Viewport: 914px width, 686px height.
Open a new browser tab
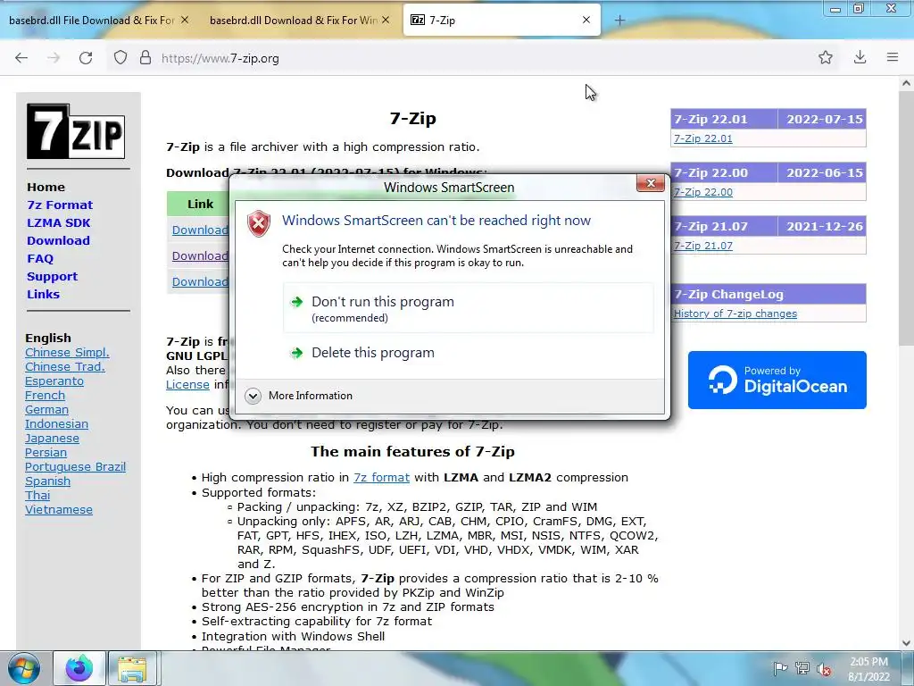coord(619,21)
